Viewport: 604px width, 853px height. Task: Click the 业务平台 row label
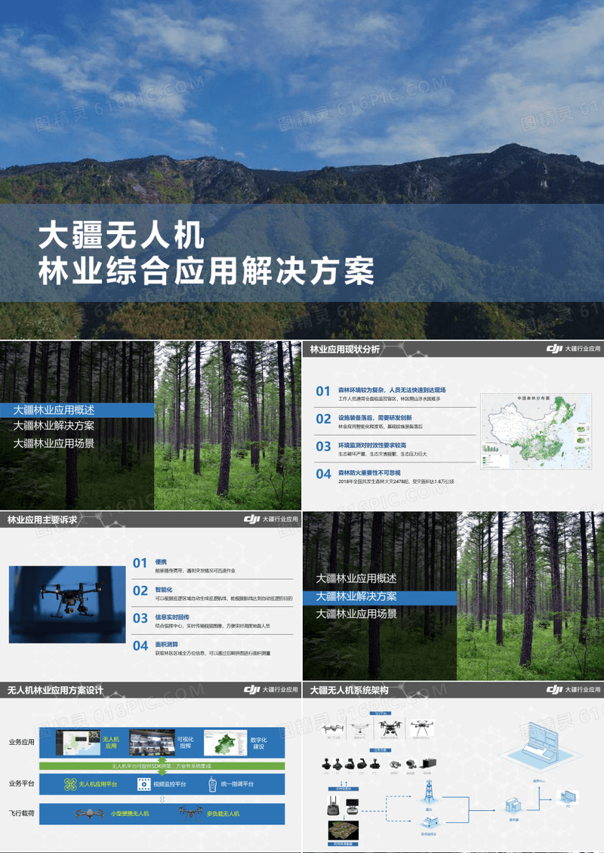click(21, 784)
